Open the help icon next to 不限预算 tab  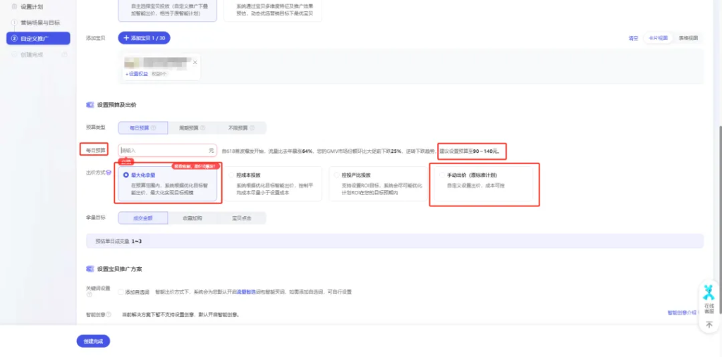pyautogui.click(x=252, y=128)
